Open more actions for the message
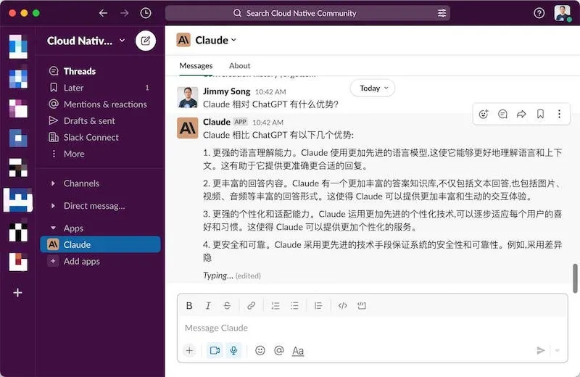Image resolution: width=580 pixels, height=377 pixels. [559, 114]
